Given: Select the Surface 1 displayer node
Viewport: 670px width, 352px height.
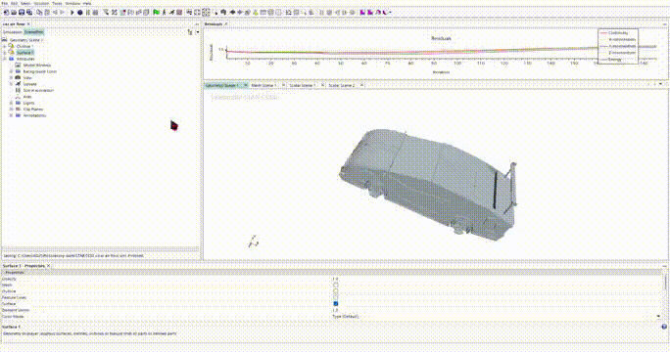Looking at the screenshot, I should coord(24,53).
